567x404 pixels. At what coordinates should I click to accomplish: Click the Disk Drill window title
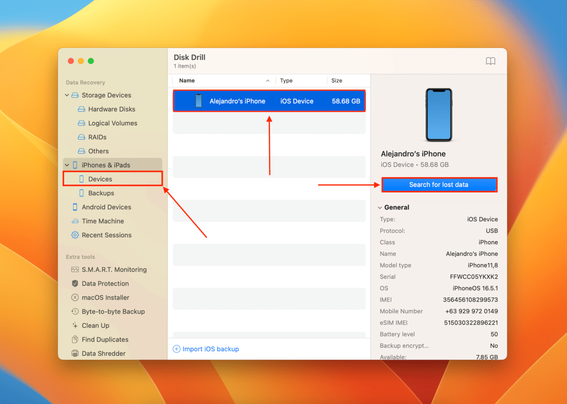[x=189, y=57]
